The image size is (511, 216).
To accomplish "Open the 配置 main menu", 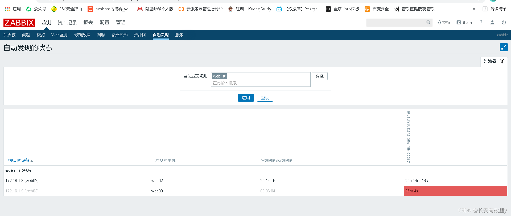I will point(104,23).
